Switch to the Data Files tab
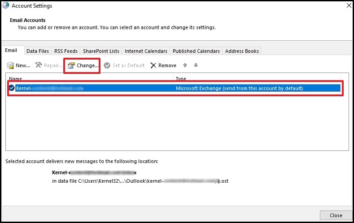Viewport: 354px width, 223px height. point(38,51)
